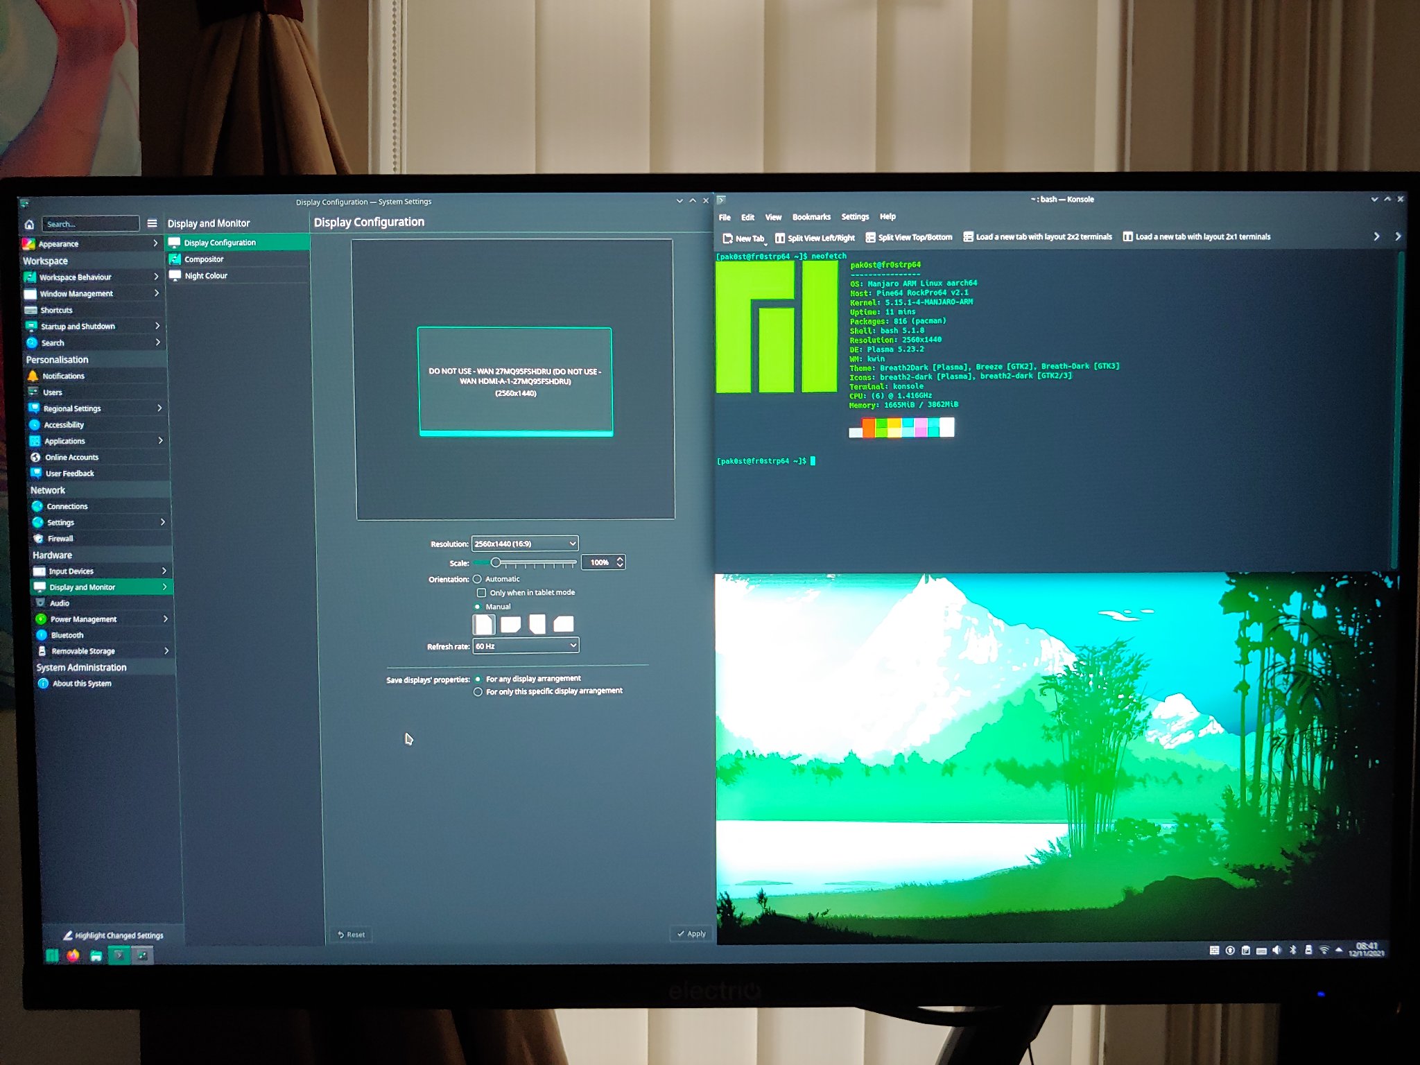Click the settings Search field
The height and width of the screenshot is (1065, 1420).
(90, 224)
